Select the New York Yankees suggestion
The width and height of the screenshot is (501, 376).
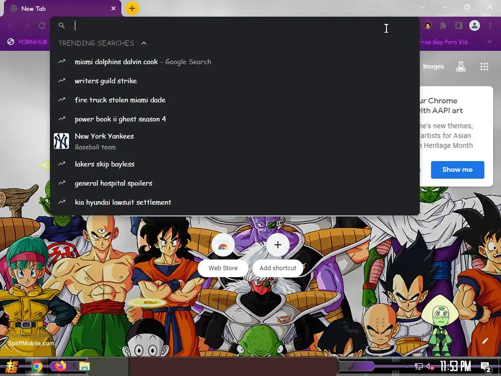235,141
